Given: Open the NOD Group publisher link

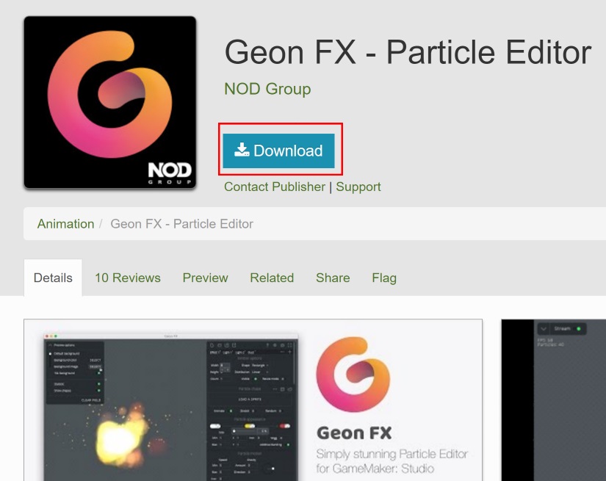Looking at the screenshot, I should tap(267, 89).
